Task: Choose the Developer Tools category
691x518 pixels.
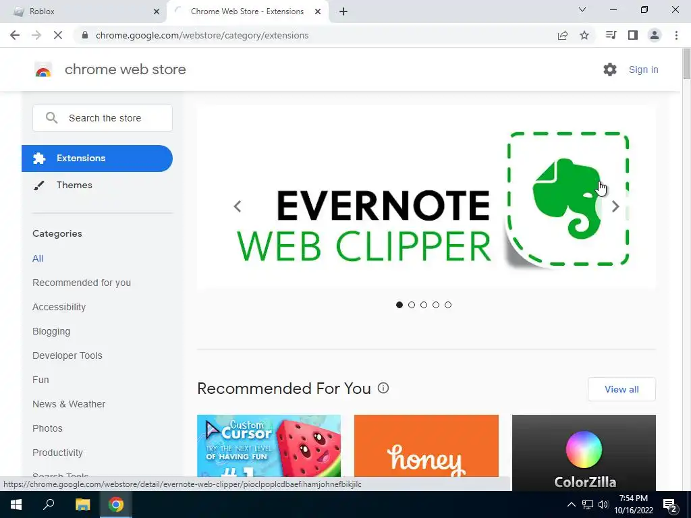Action: (x=67, y=355)
